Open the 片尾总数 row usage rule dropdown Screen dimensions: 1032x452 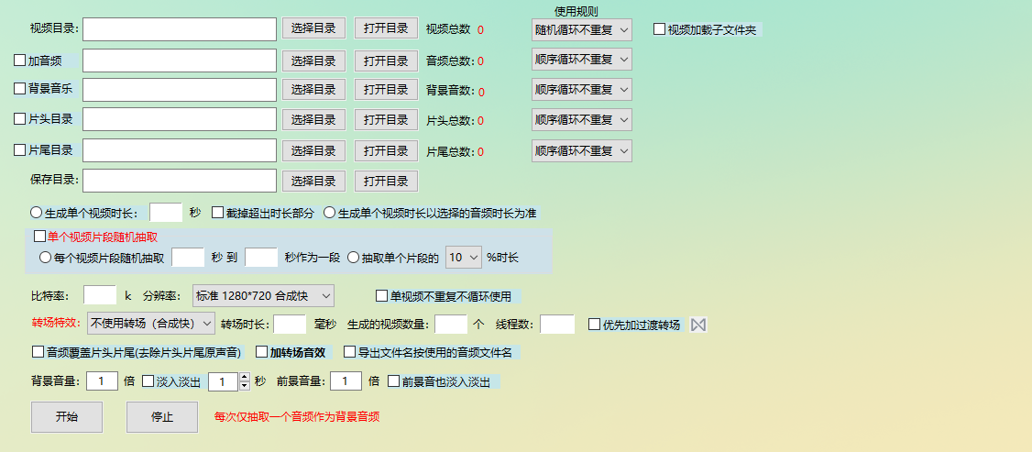pyautogui.click(x=582, y=150)
